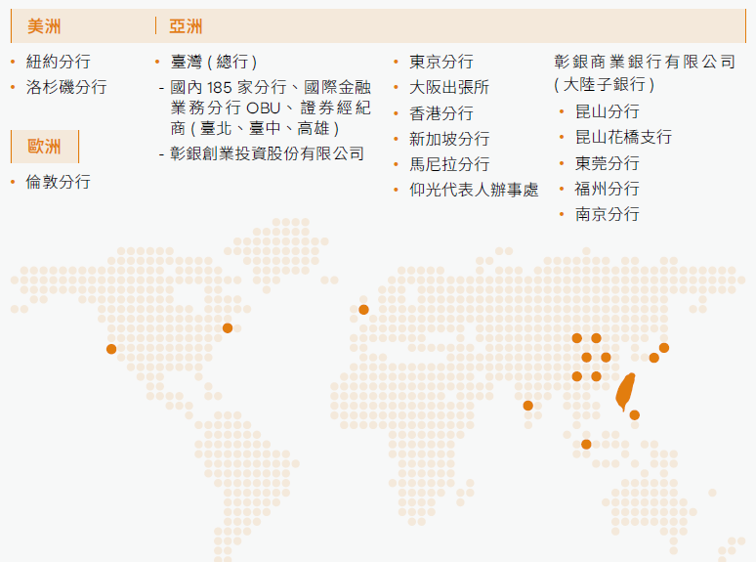
Task: Click the 美洲 region heading
Action: [44, 26]
